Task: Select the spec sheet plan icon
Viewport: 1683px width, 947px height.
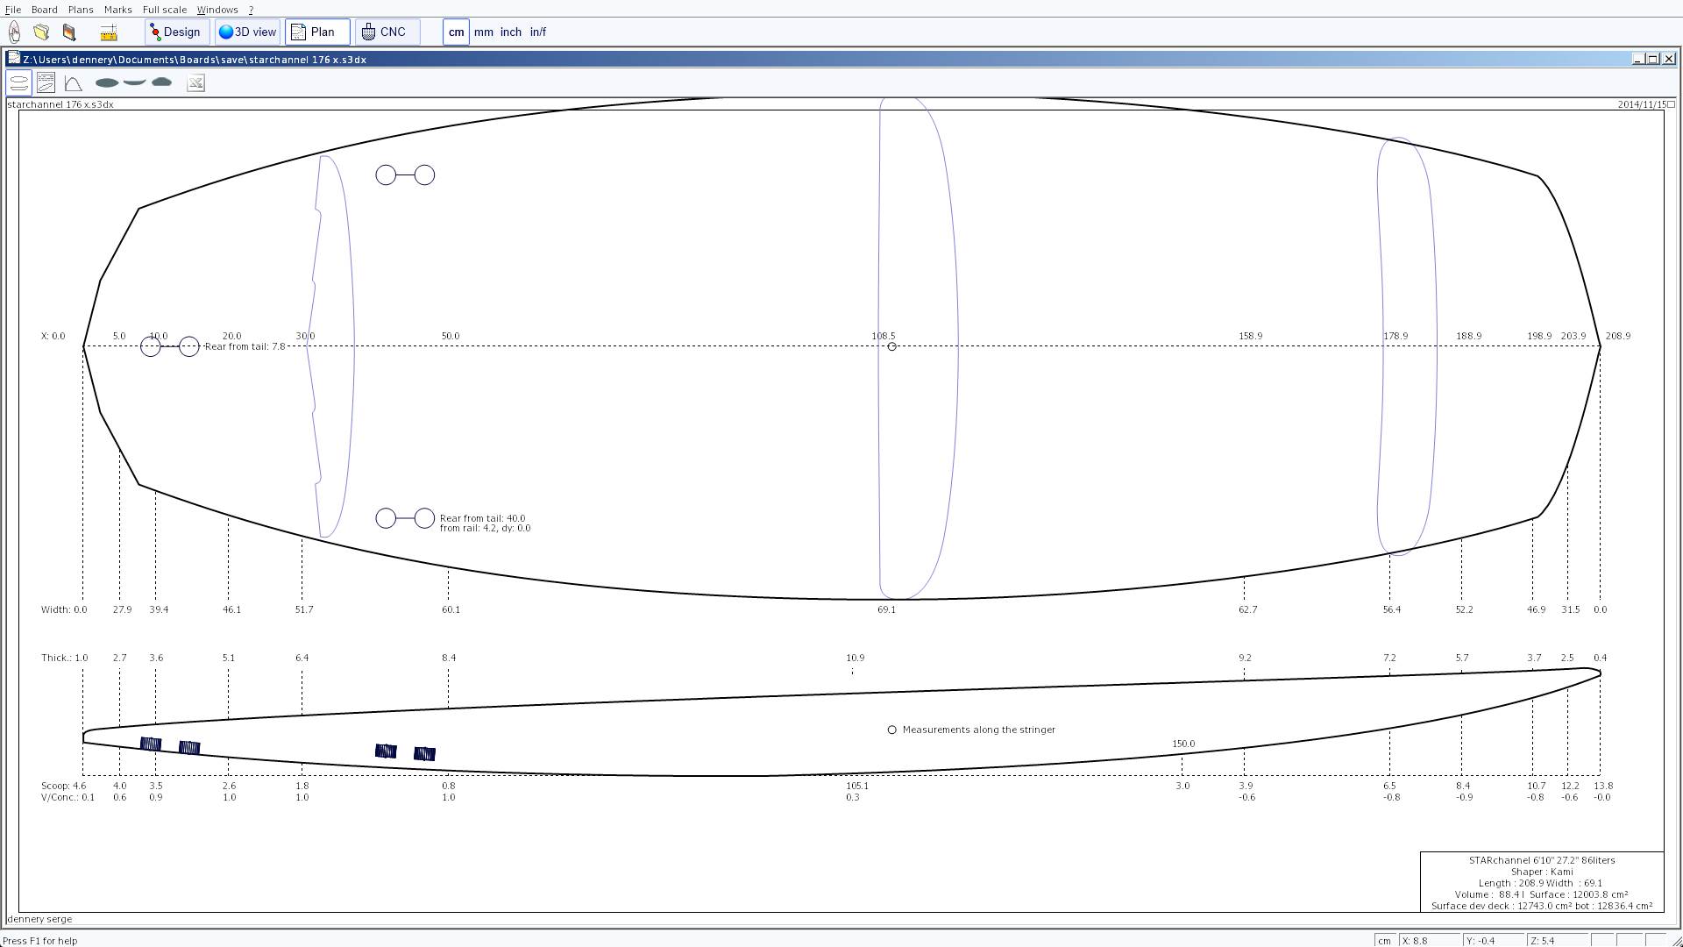Action: (x=46, y=83)
